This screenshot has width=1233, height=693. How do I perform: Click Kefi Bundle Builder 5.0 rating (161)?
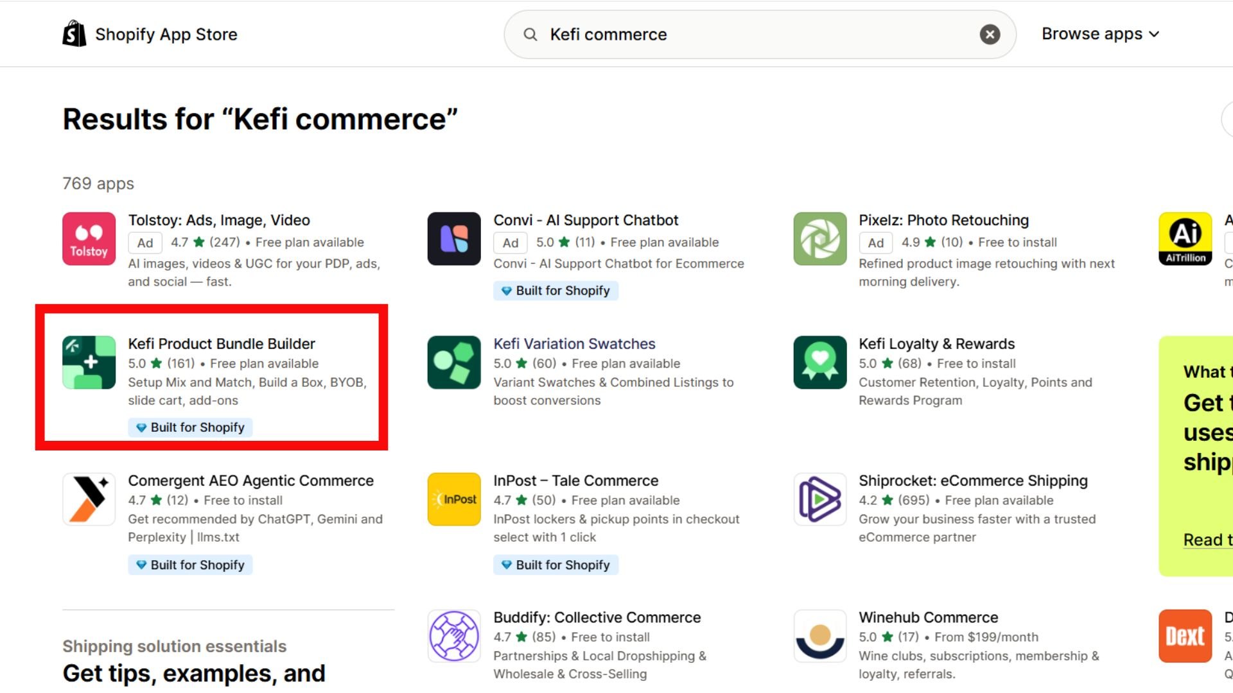coord(161,363)
